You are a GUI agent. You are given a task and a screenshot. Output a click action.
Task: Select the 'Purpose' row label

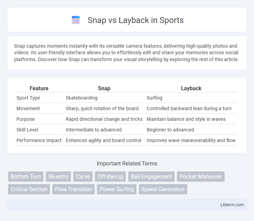tap(26, 119)
